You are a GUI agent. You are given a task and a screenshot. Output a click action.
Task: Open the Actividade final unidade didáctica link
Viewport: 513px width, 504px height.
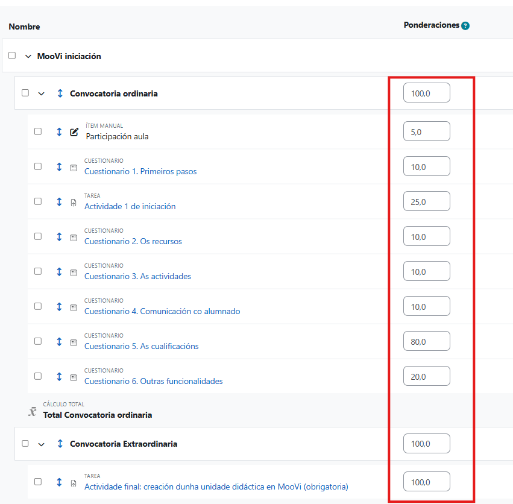tap(216, 487)
